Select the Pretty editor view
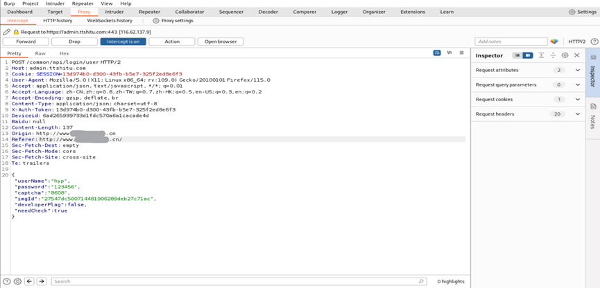This screenshot has height=288, width=600. (14, 53)
